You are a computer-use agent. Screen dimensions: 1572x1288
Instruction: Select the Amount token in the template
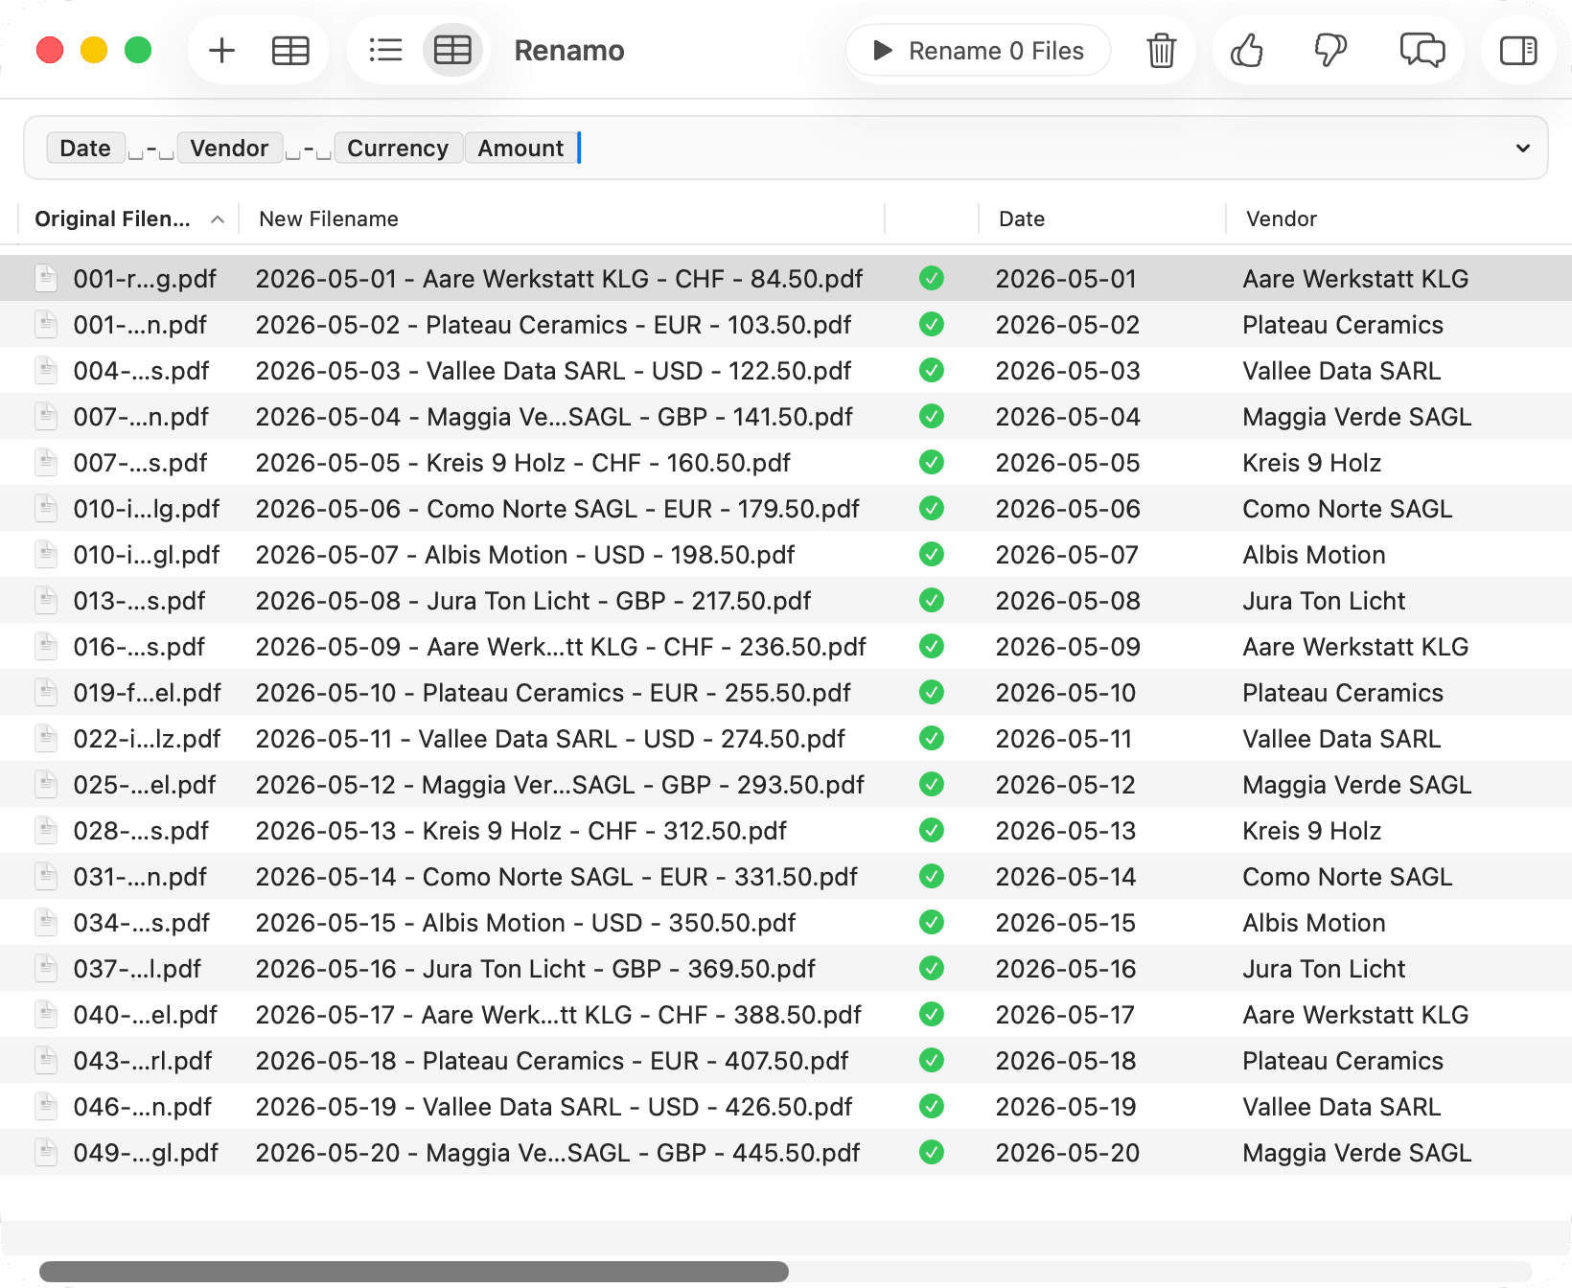[520, 148]
